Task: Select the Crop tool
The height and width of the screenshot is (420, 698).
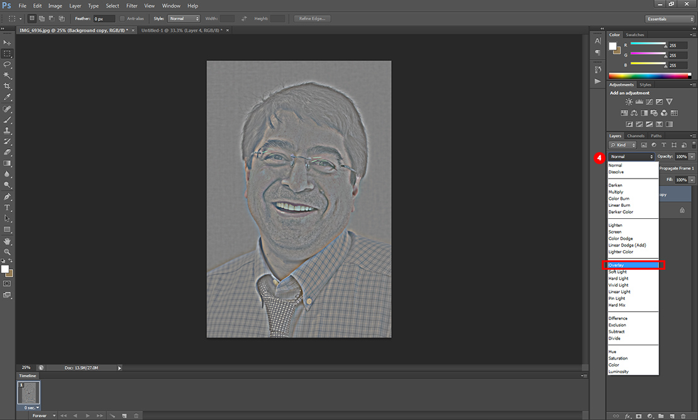Action: (x=7, y=86)
